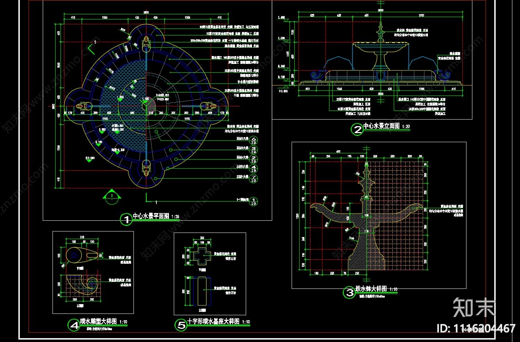The width and height of the screenshot is (520, 342).
Task: Select the detail callout bubble 7 / 2.04
Action: (254, 178)
